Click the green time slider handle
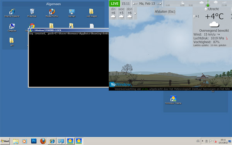This screenshot has width=232, height=145. 208,5
